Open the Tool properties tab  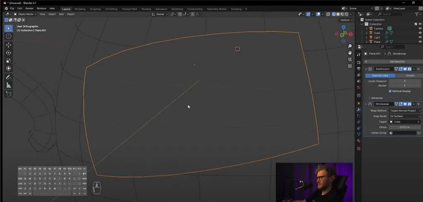tap(359, 54)
